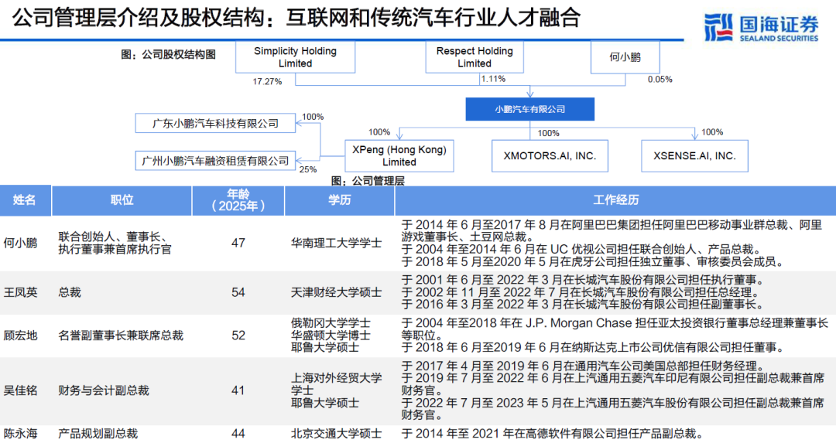Select the name cell 陈永海
Image resolution: width=836 pixels, height=443 pixels.
coord(21,434)
